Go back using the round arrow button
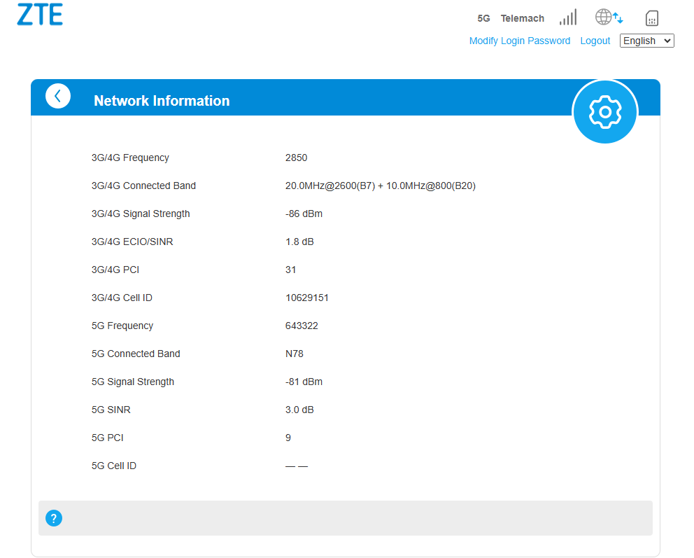The width and height of the screenshot is (694, 558). coord(58,96)
